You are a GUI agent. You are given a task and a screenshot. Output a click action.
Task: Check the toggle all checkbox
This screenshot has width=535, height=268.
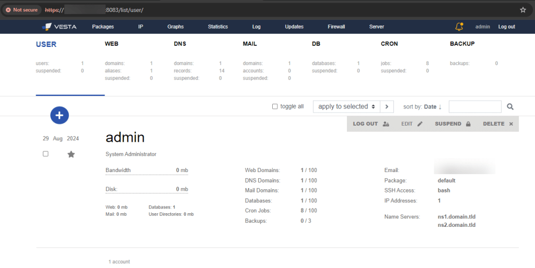275,106
